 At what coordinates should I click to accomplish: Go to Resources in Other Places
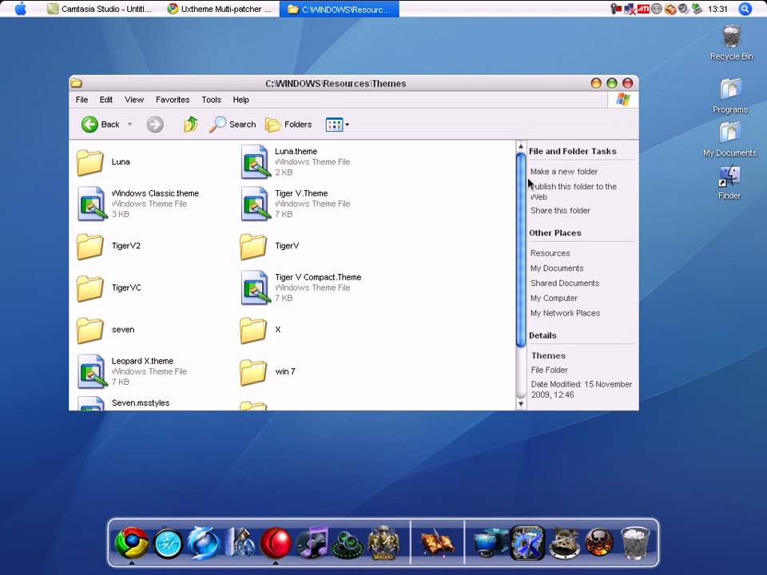click(x=550, y=253)
